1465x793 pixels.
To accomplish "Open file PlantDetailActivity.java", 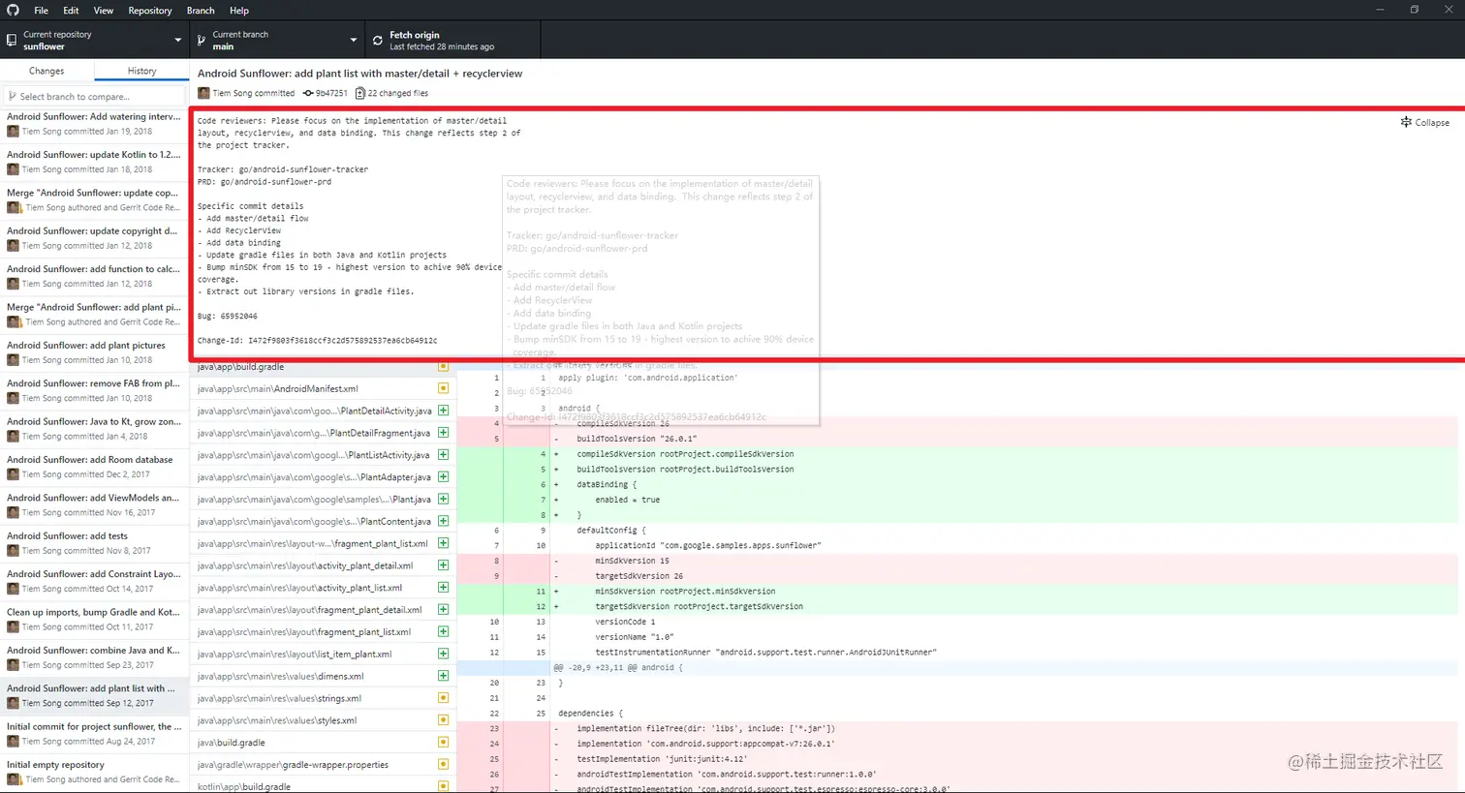I will coord(323,411).
